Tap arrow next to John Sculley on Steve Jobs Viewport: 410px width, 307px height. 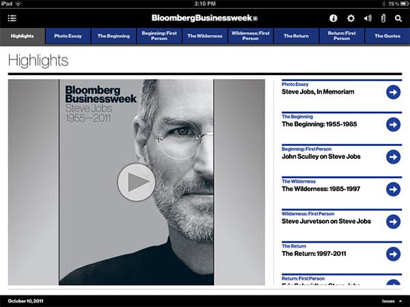tap(394, 157)
